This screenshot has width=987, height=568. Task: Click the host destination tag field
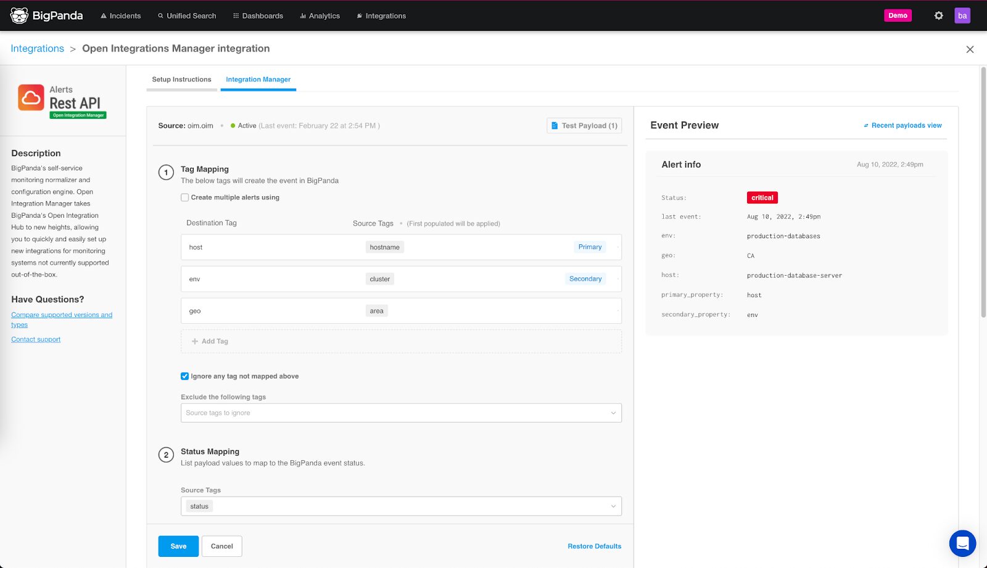196,247
